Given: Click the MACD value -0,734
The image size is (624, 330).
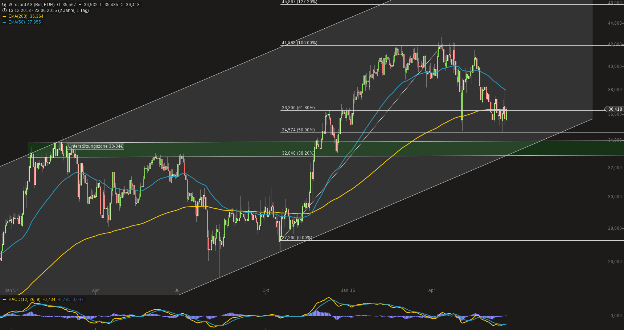Looking at the screenshot, I should (x=49, y=300).
